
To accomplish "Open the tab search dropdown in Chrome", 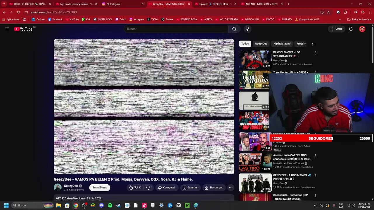I will coord(4,4).
